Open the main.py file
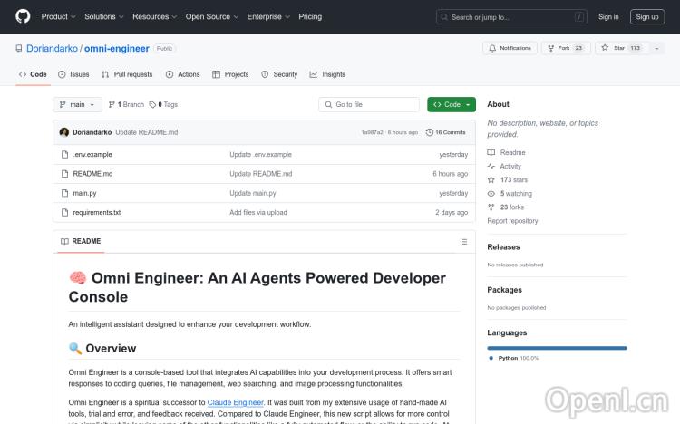The height and width of the screenshot is (424, 680). coord(84,193)
